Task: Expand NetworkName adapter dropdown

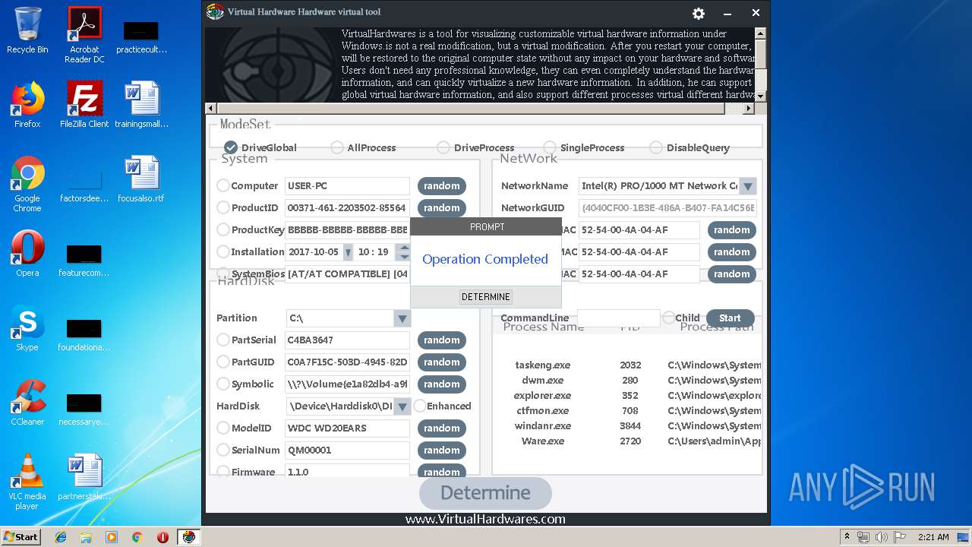Action: (x=748, y=186)
